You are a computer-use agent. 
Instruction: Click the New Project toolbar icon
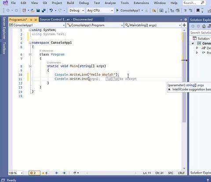tap(24, 11)
